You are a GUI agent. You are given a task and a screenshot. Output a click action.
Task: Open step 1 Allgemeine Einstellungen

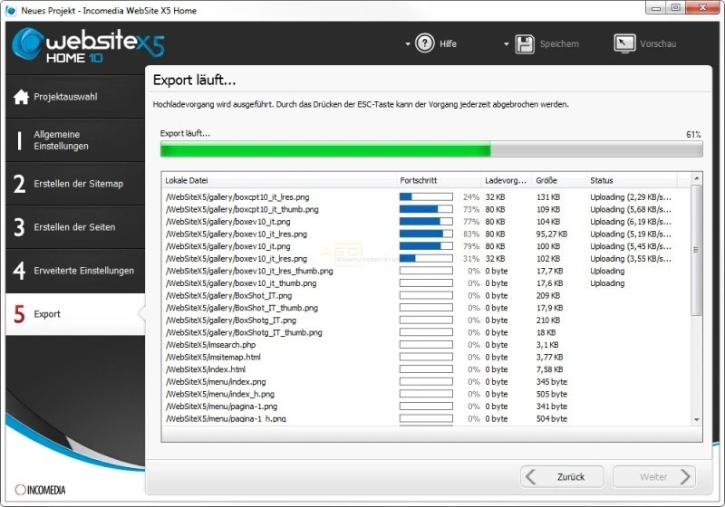click(75, 140)
